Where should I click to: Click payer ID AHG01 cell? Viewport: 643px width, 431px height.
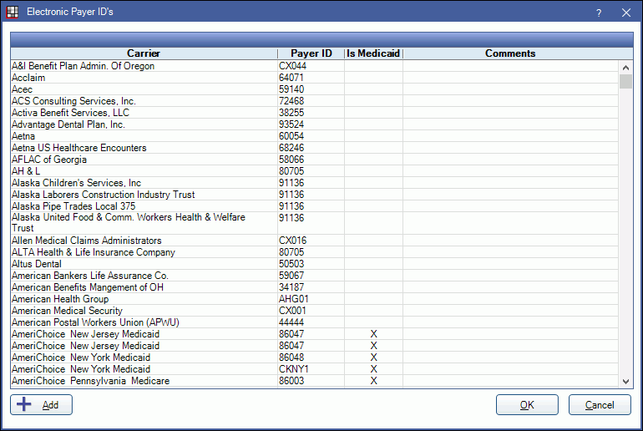tap(311, 299)
